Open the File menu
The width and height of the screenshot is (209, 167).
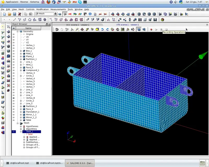(x=3, y=9)
